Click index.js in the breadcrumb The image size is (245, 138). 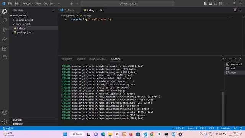pos(87,16)
